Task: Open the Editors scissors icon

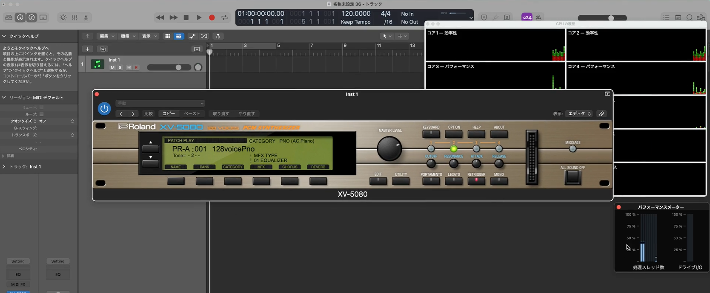Action: (x=86, y=17)
